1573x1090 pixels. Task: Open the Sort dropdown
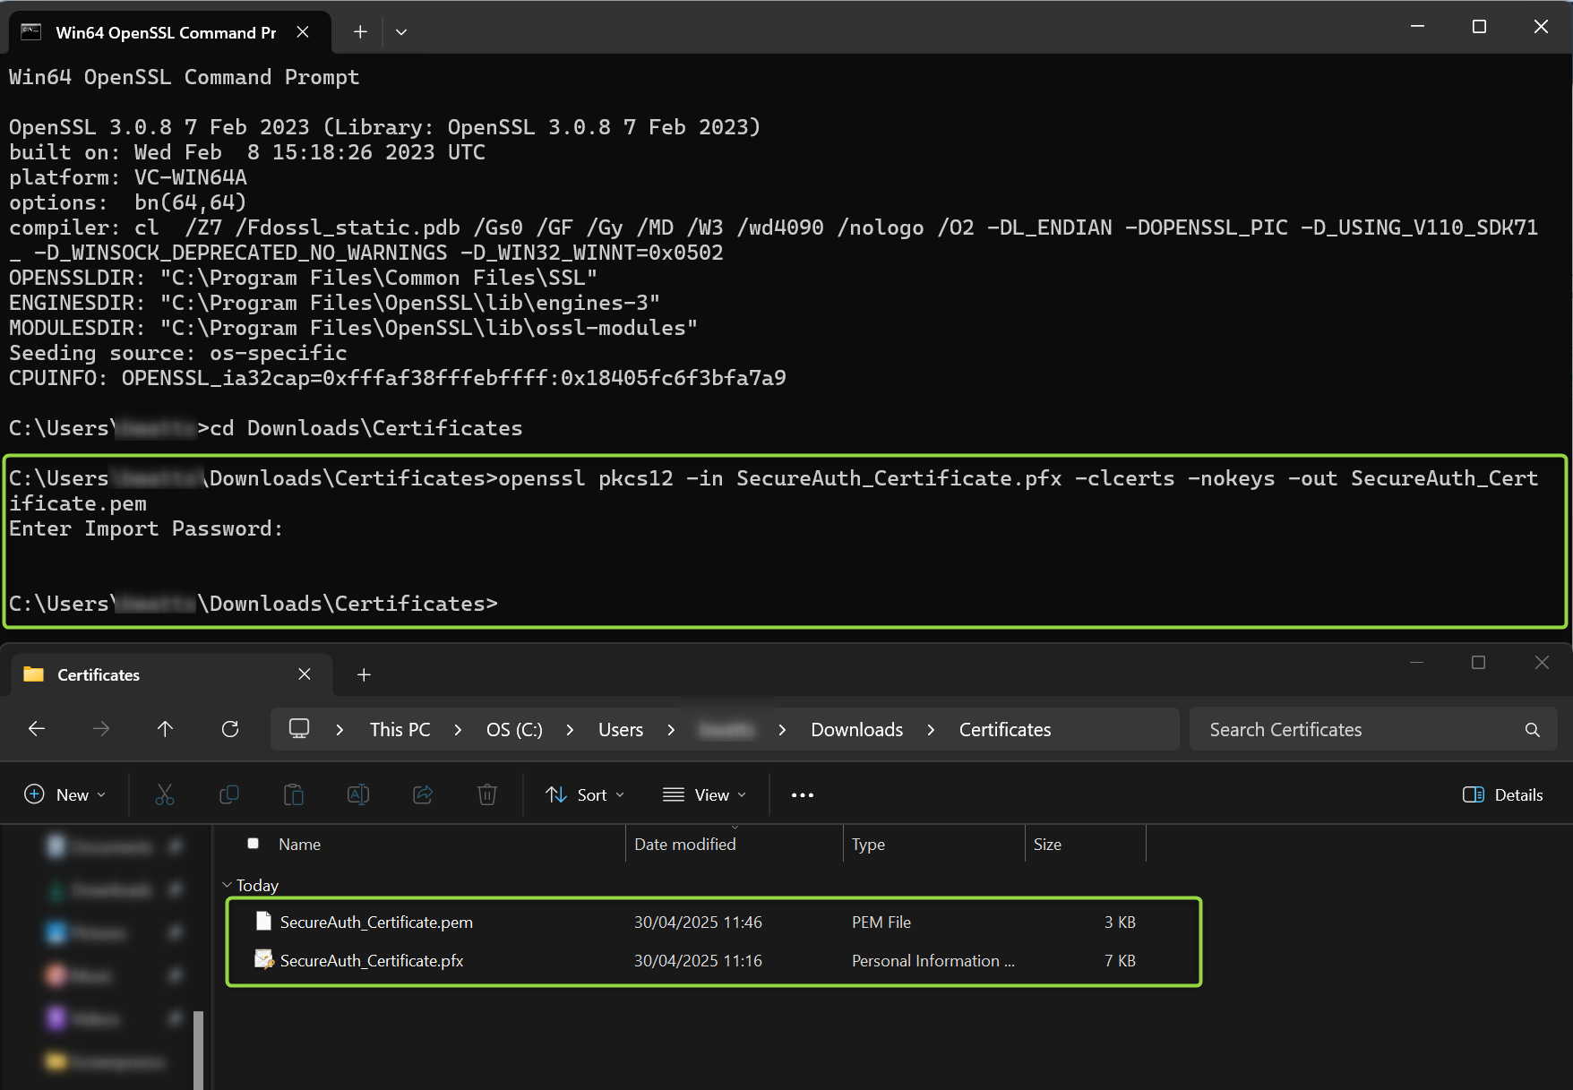click(x=583, y=794)
